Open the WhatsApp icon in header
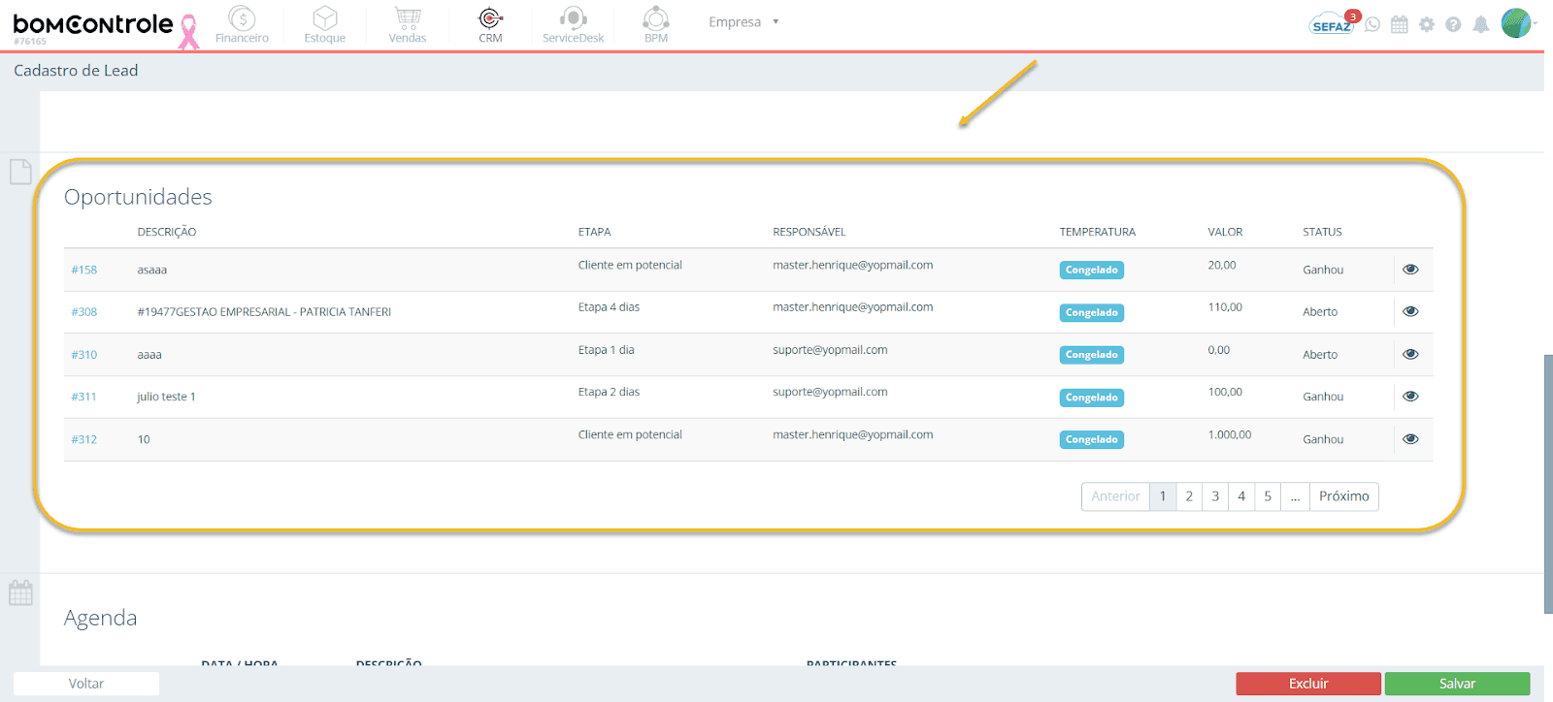Viewport: 1553px width, 702px height. click(1372, 24)
